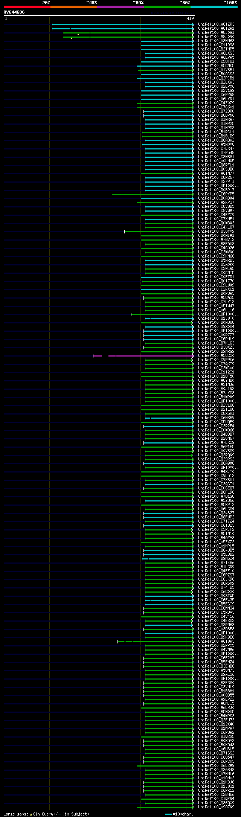Click UniRef100_A5GC20 entry
This screenshot has height=817, width=241.
pyautogui.click(x=216, y=355)
